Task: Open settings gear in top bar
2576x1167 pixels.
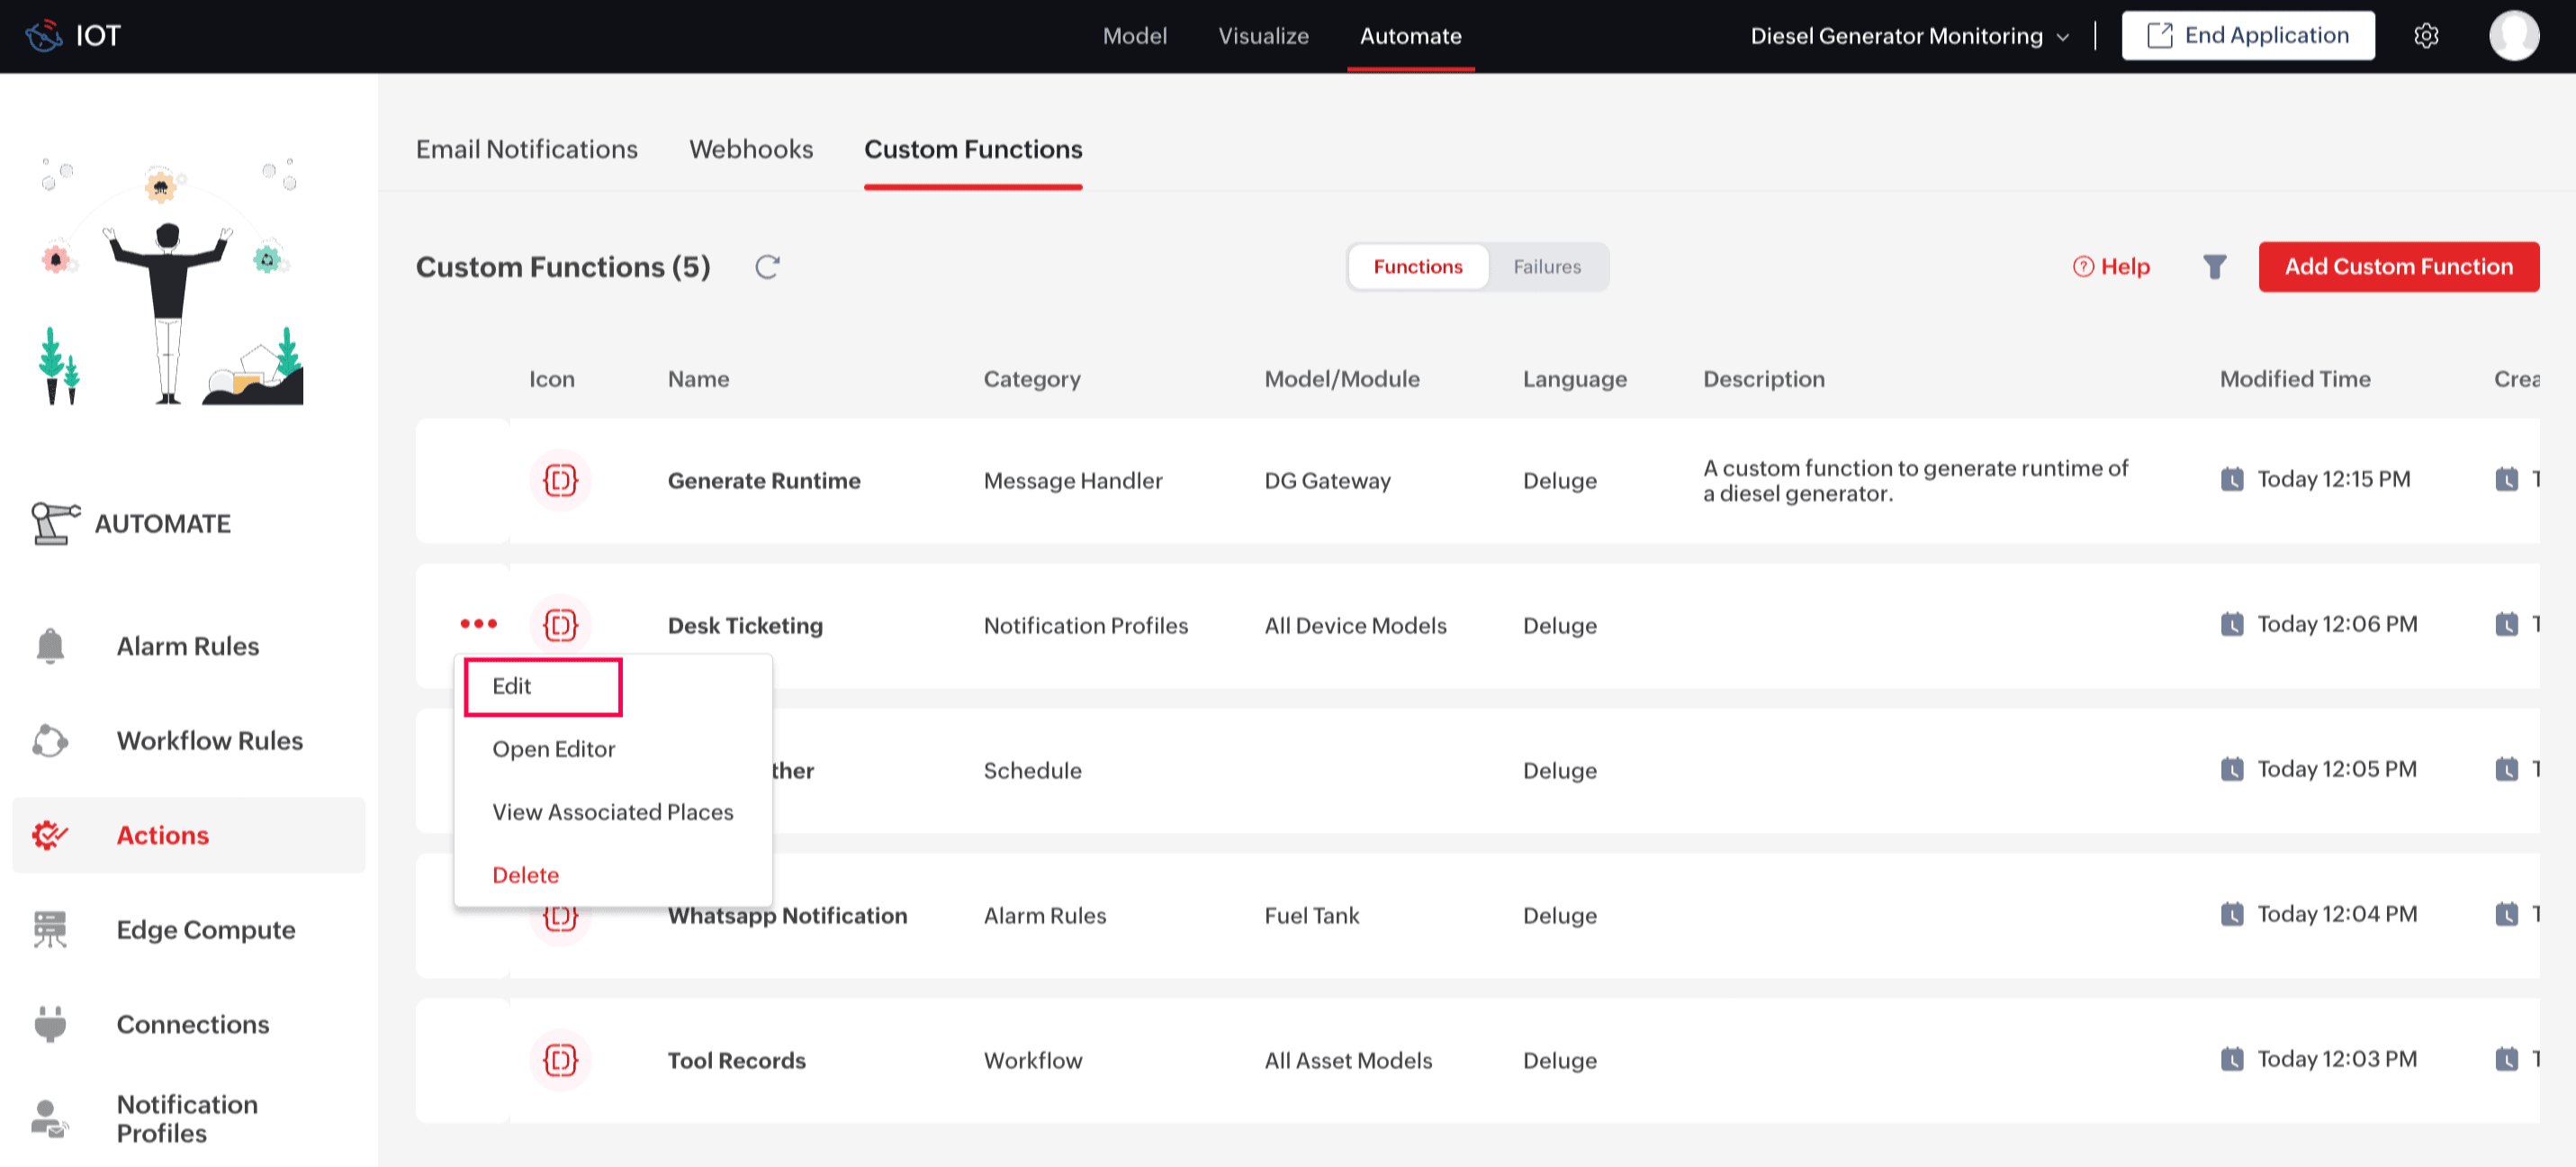Action: pos(2425,36)
